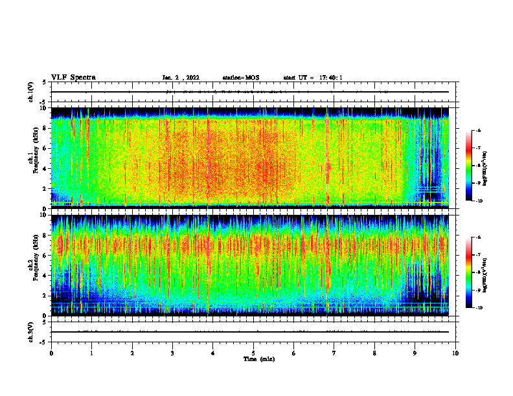The height and width of the screenshot is (396, 513).
Task: Click the "8" kHz tick on ch.1 axis
Action: tap(45, 128)
